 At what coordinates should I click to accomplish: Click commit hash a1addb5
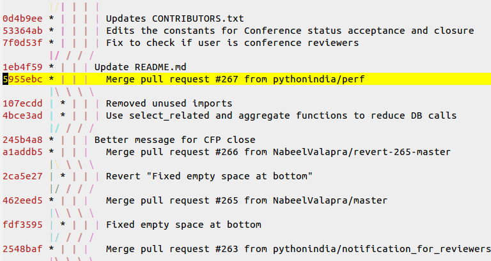[x=22, y=152]
